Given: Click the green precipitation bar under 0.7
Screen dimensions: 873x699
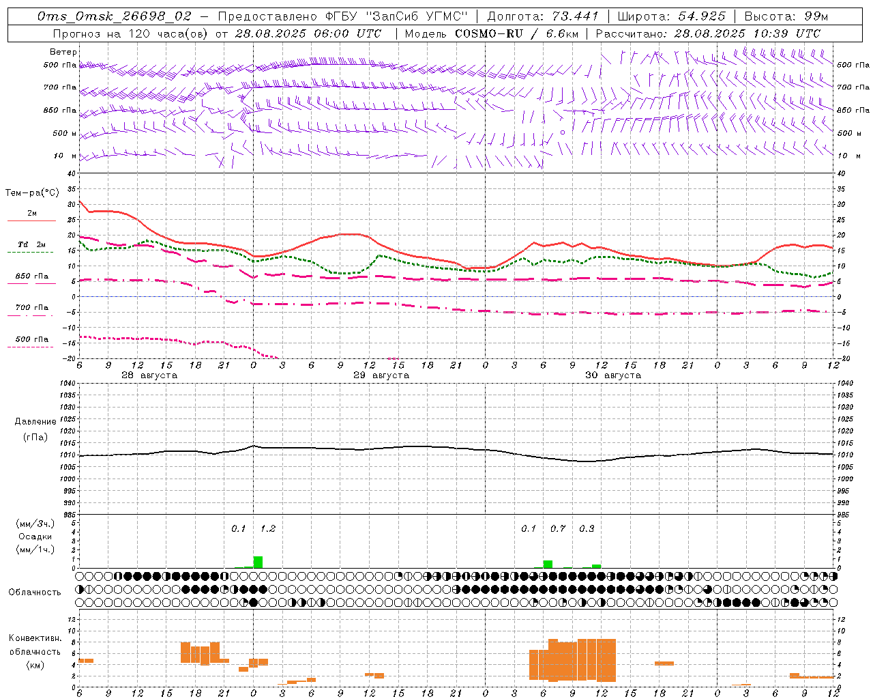Looking at the screenshot, I should [x=548, y=564].
